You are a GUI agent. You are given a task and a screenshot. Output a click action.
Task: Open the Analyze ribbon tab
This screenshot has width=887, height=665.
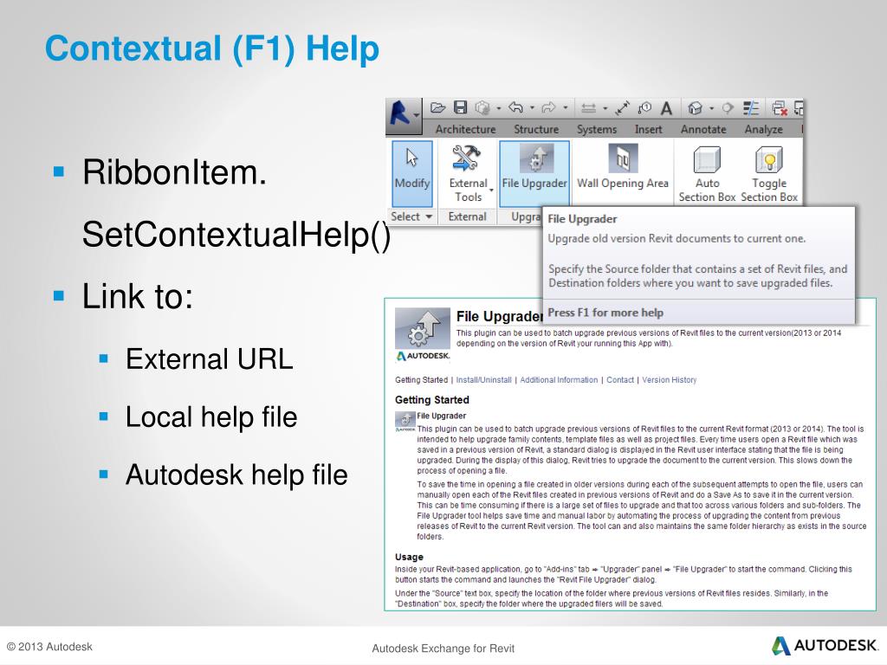point(764,130)
